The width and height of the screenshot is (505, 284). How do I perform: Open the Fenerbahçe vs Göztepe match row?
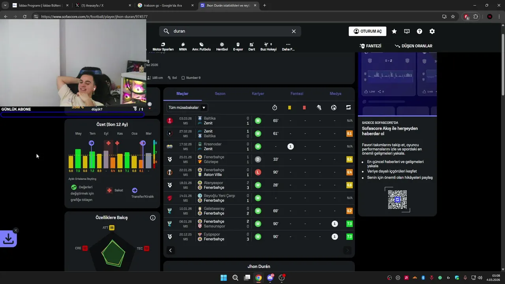click(259, 159)
